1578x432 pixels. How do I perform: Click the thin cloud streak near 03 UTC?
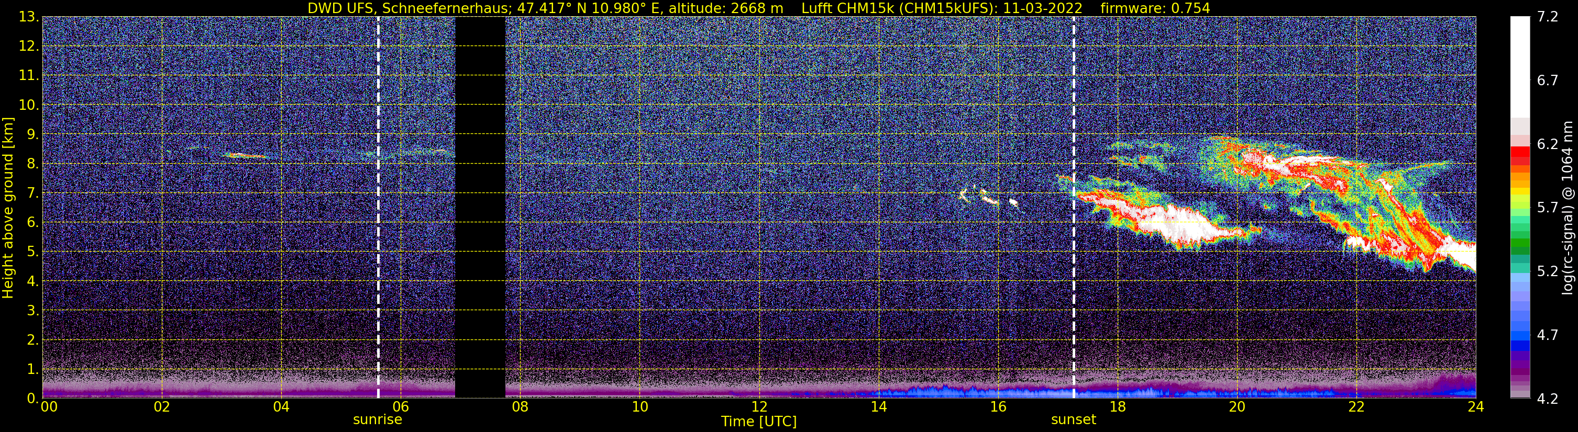pos(245,155)
